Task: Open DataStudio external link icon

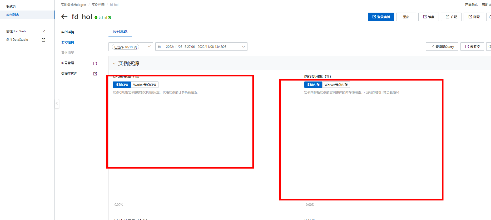Action: (x=43, y=40)
